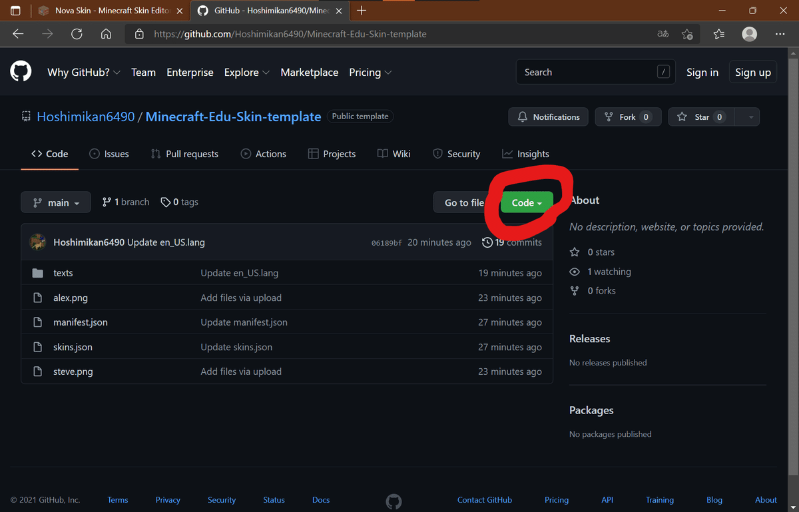
Task: Click Sign in
Action: click(702, 73)
